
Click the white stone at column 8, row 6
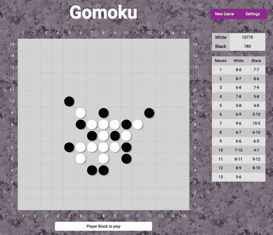click(x=104, y=147)
